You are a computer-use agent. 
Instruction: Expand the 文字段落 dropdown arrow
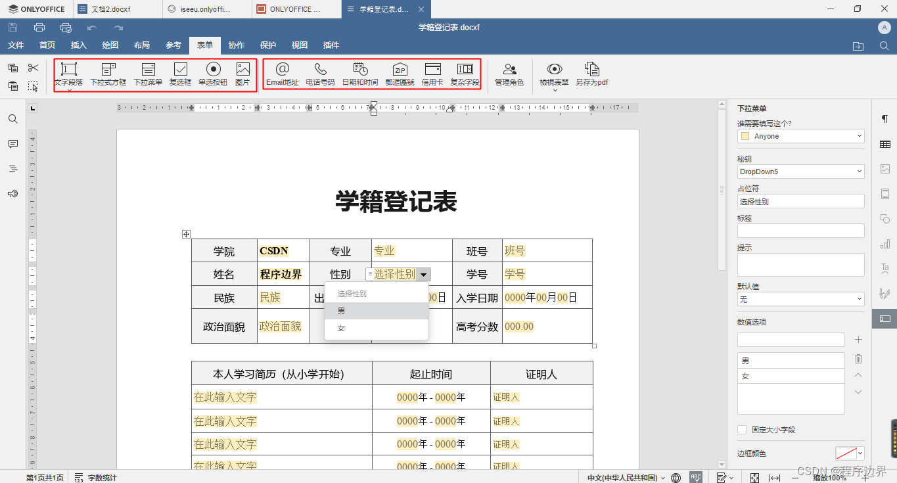point(69,90)
